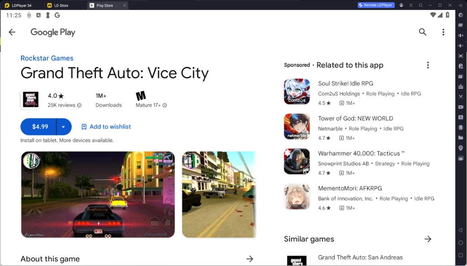
Task: Click the volume down icon in LDPlayer sidebar
Action: [460, 46]
